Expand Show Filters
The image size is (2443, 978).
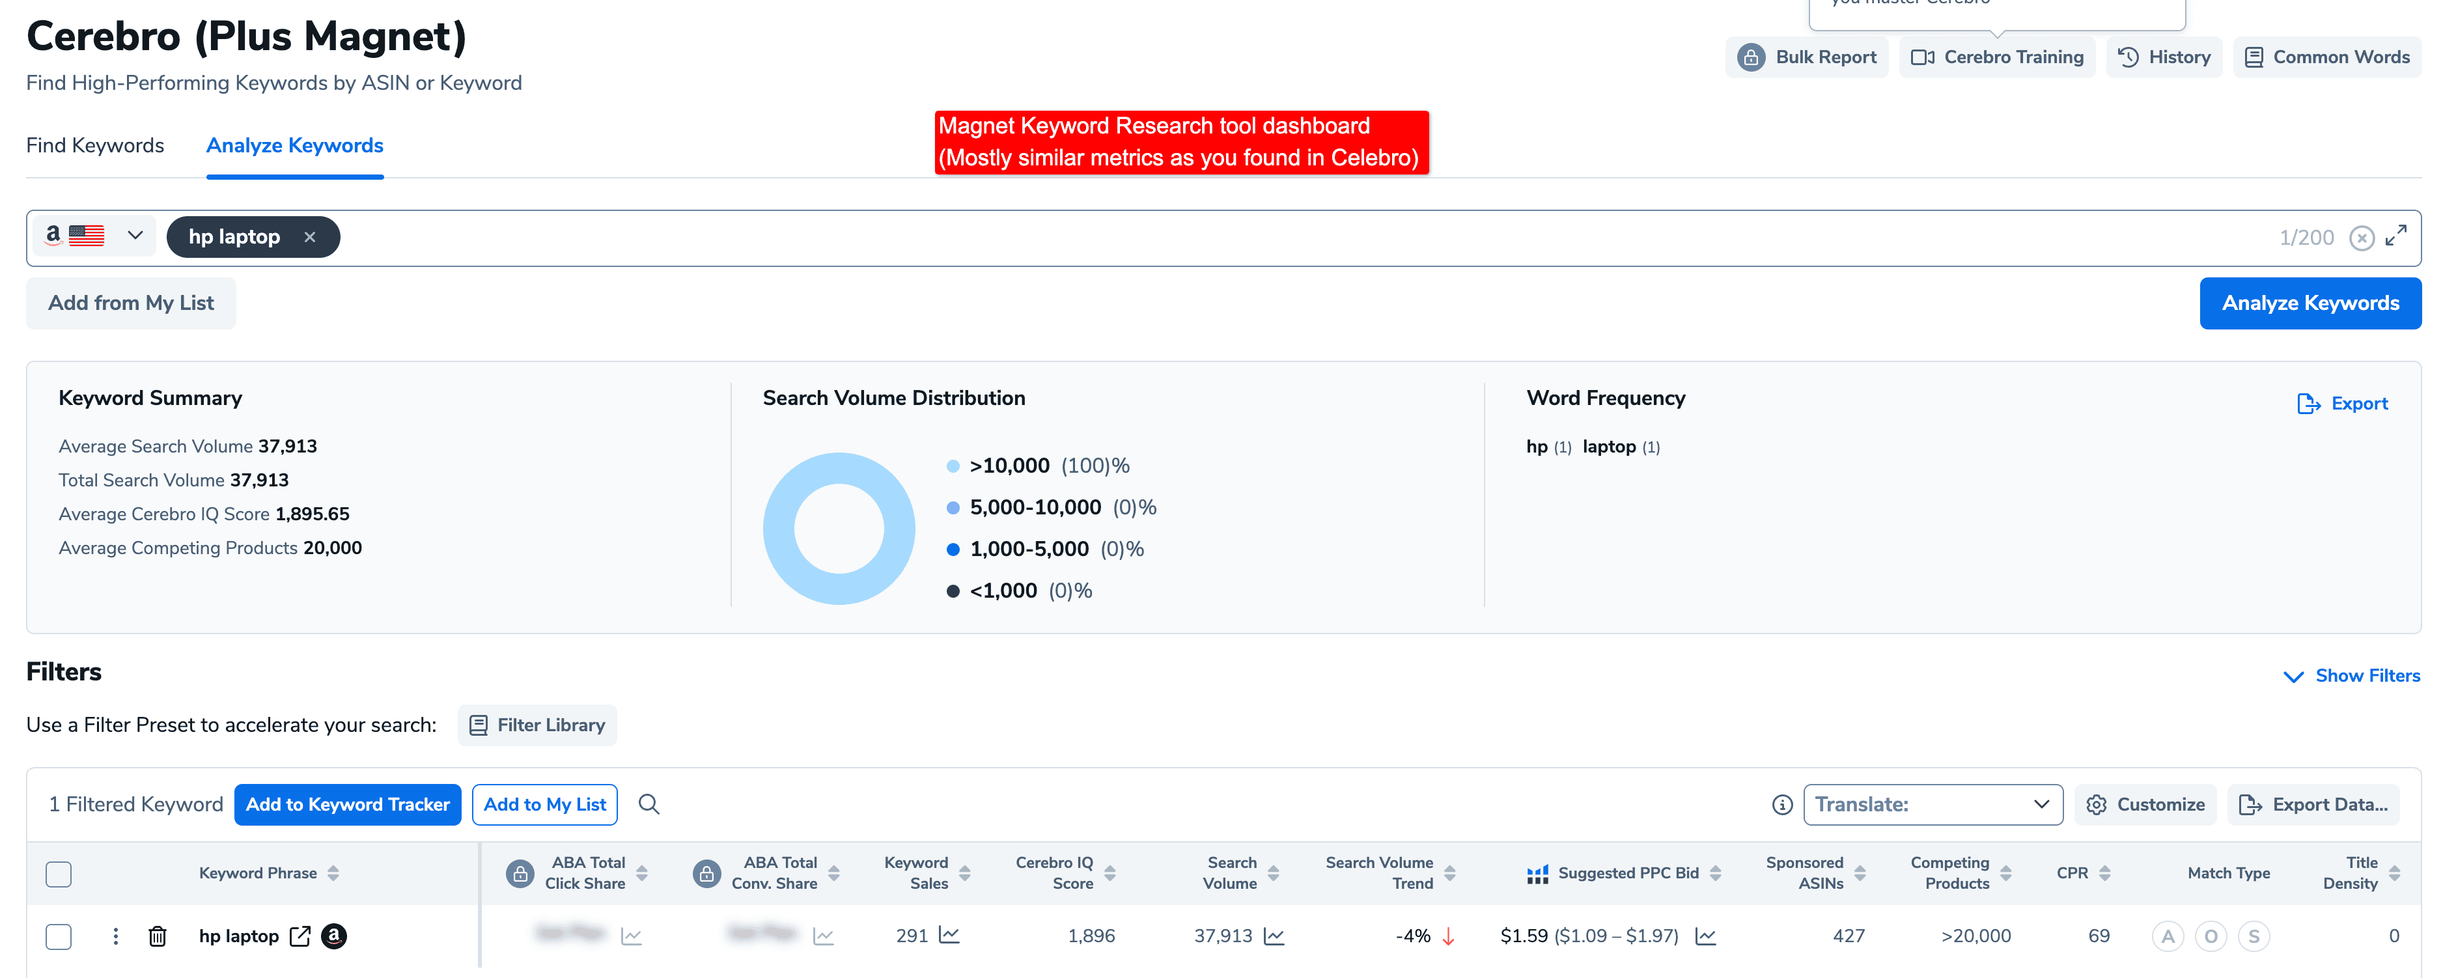coord(2351,675)
